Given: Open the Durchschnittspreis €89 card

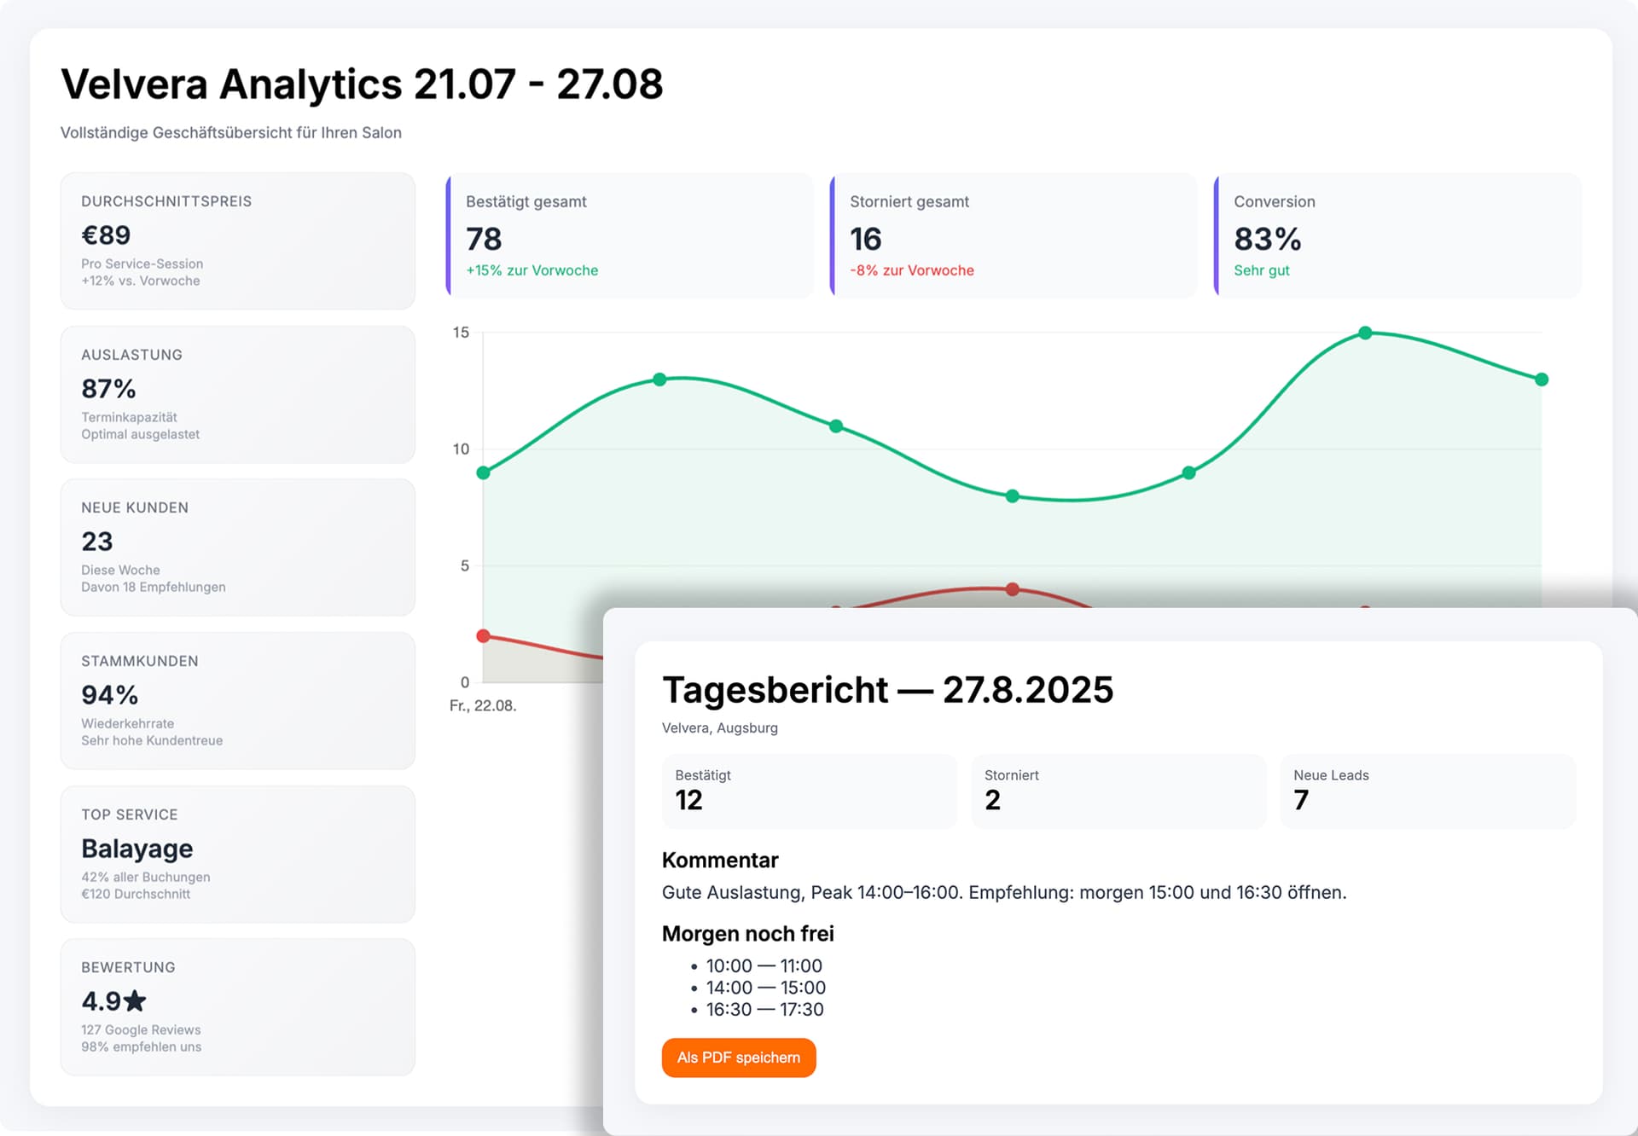Looking at the screenshot, I should pos(237,241).
